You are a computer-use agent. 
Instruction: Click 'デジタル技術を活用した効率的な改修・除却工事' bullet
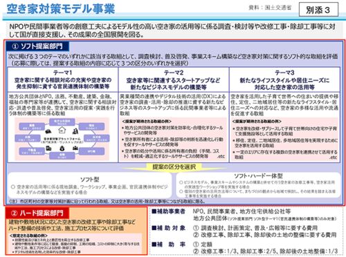pos(46,252)
